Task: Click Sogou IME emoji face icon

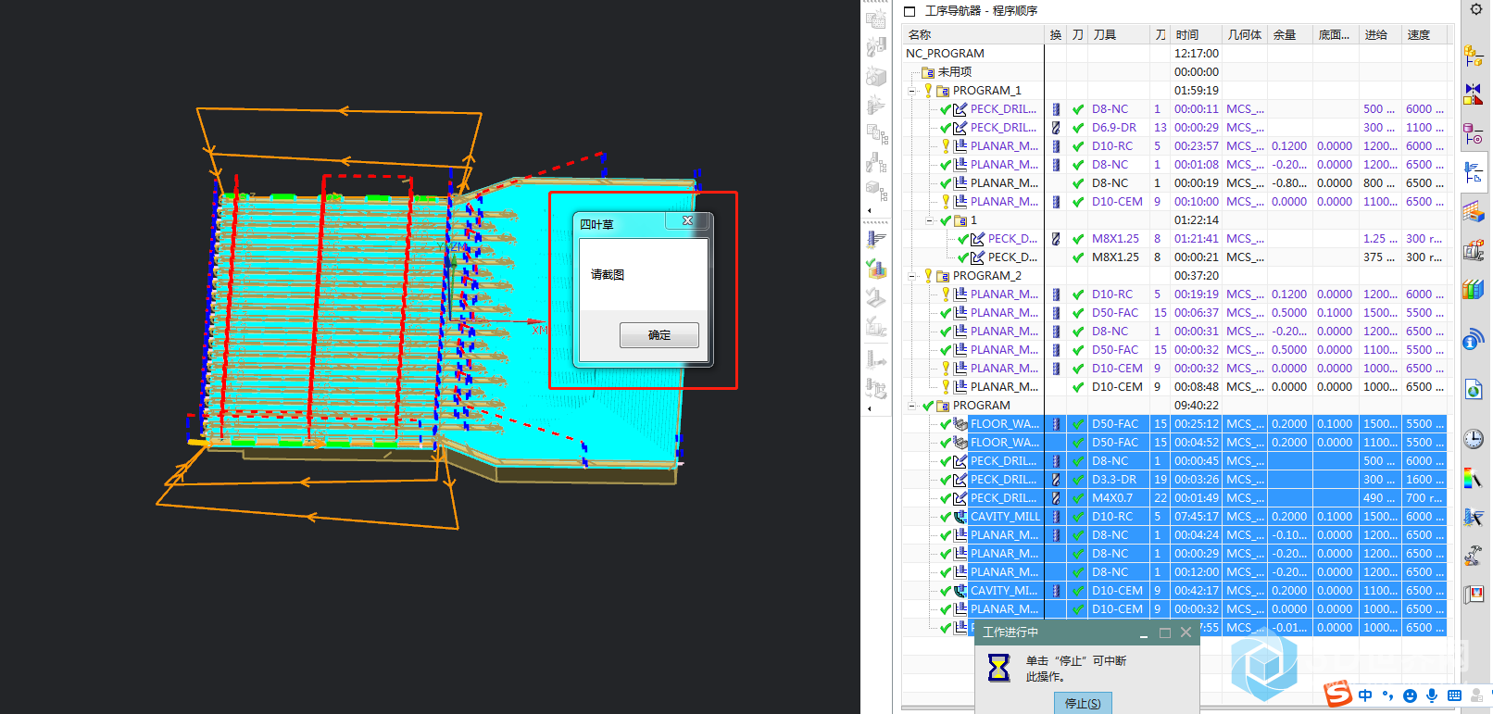Action: pyautogui.click(x=1410, y=695)
